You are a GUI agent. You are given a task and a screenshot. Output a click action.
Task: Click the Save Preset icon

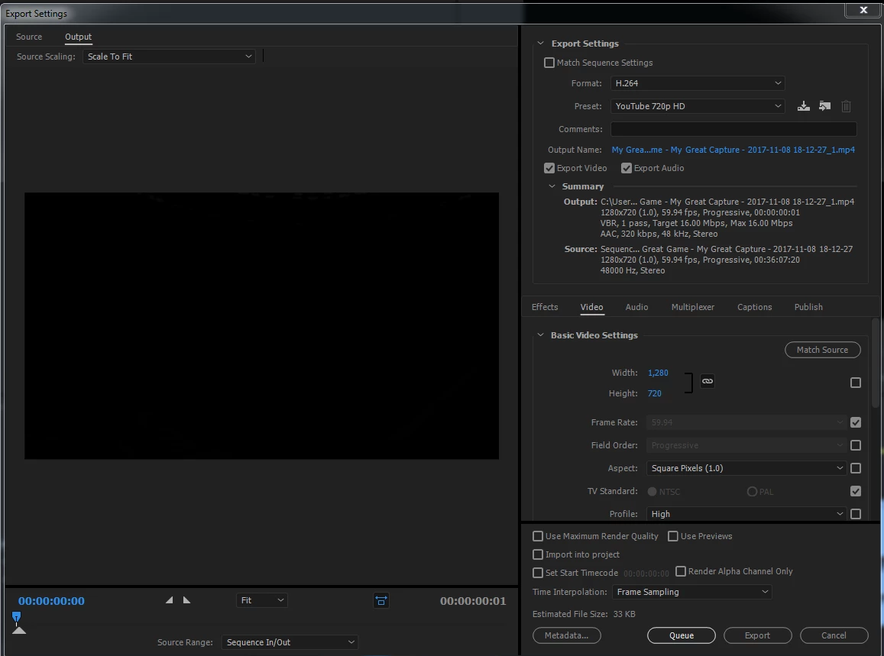[x=803, y=106]
